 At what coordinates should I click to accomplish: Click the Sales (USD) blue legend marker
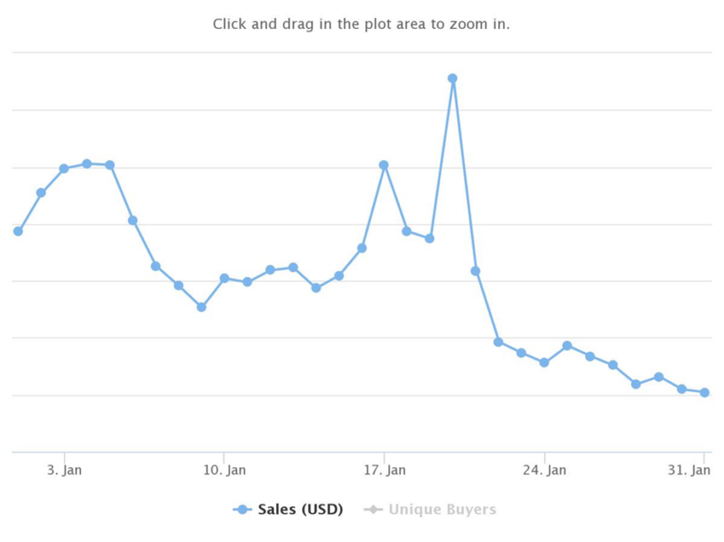pos(242,510)
